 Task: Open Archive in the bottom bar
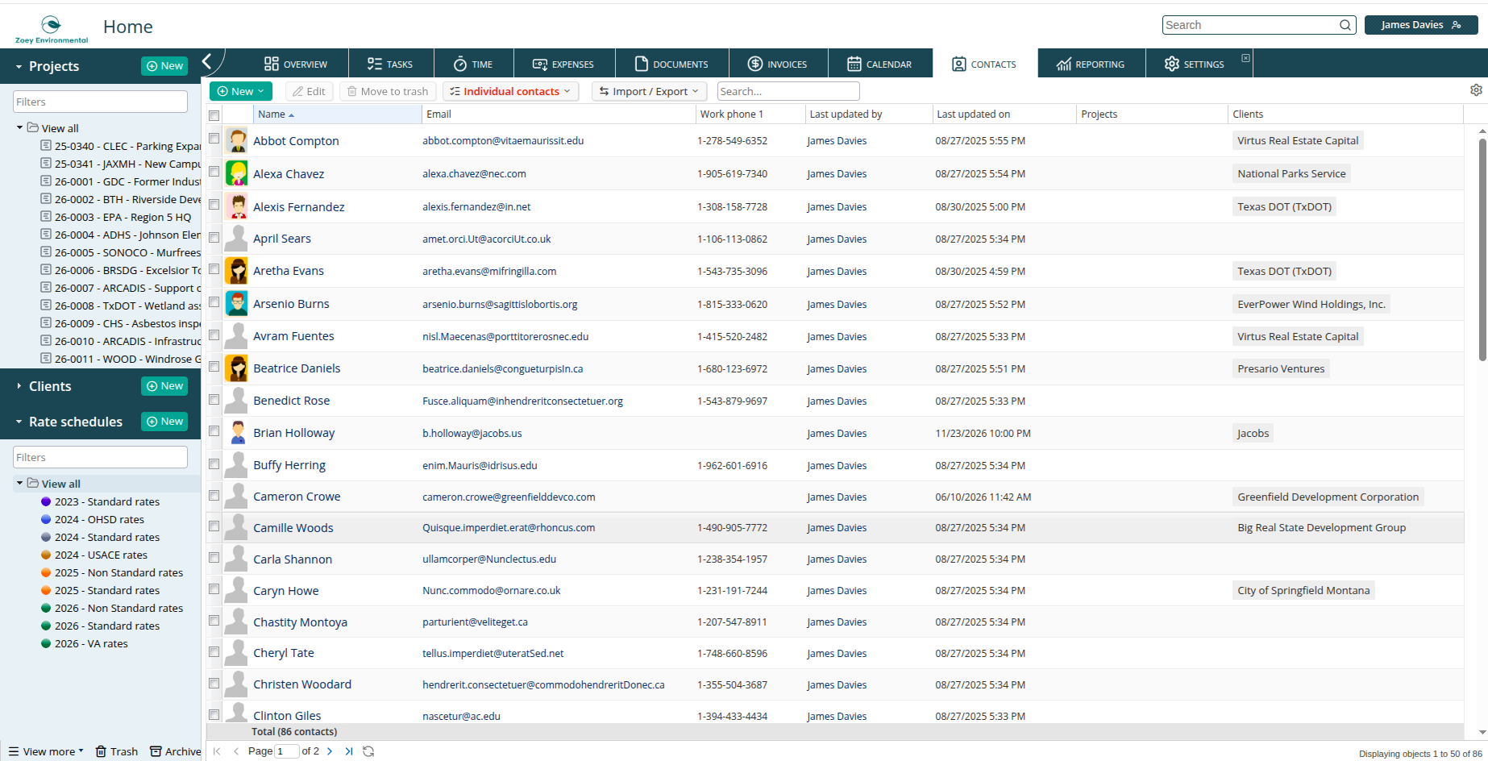pyautogui.click(x=176, y=751)
